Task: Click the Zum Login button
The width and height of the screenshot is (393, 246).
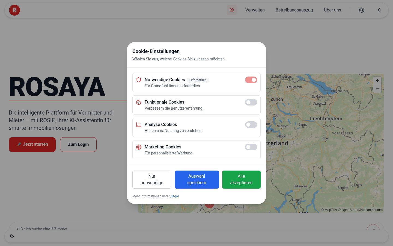Action: click(x=78, y=144)
